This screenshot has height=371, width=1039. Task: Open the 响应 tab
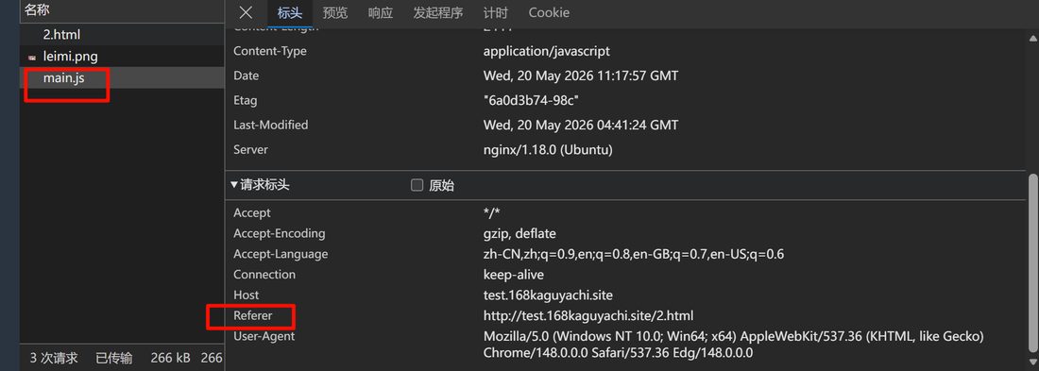(x=381, y=12)
